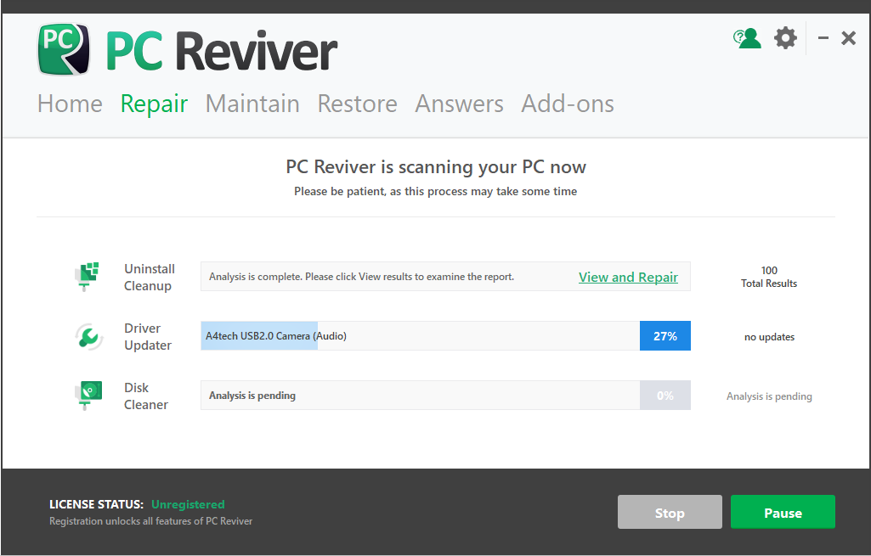Screen dimensions: 871x556
Task: Open the help and support user icon
Action: pos(747,38)
